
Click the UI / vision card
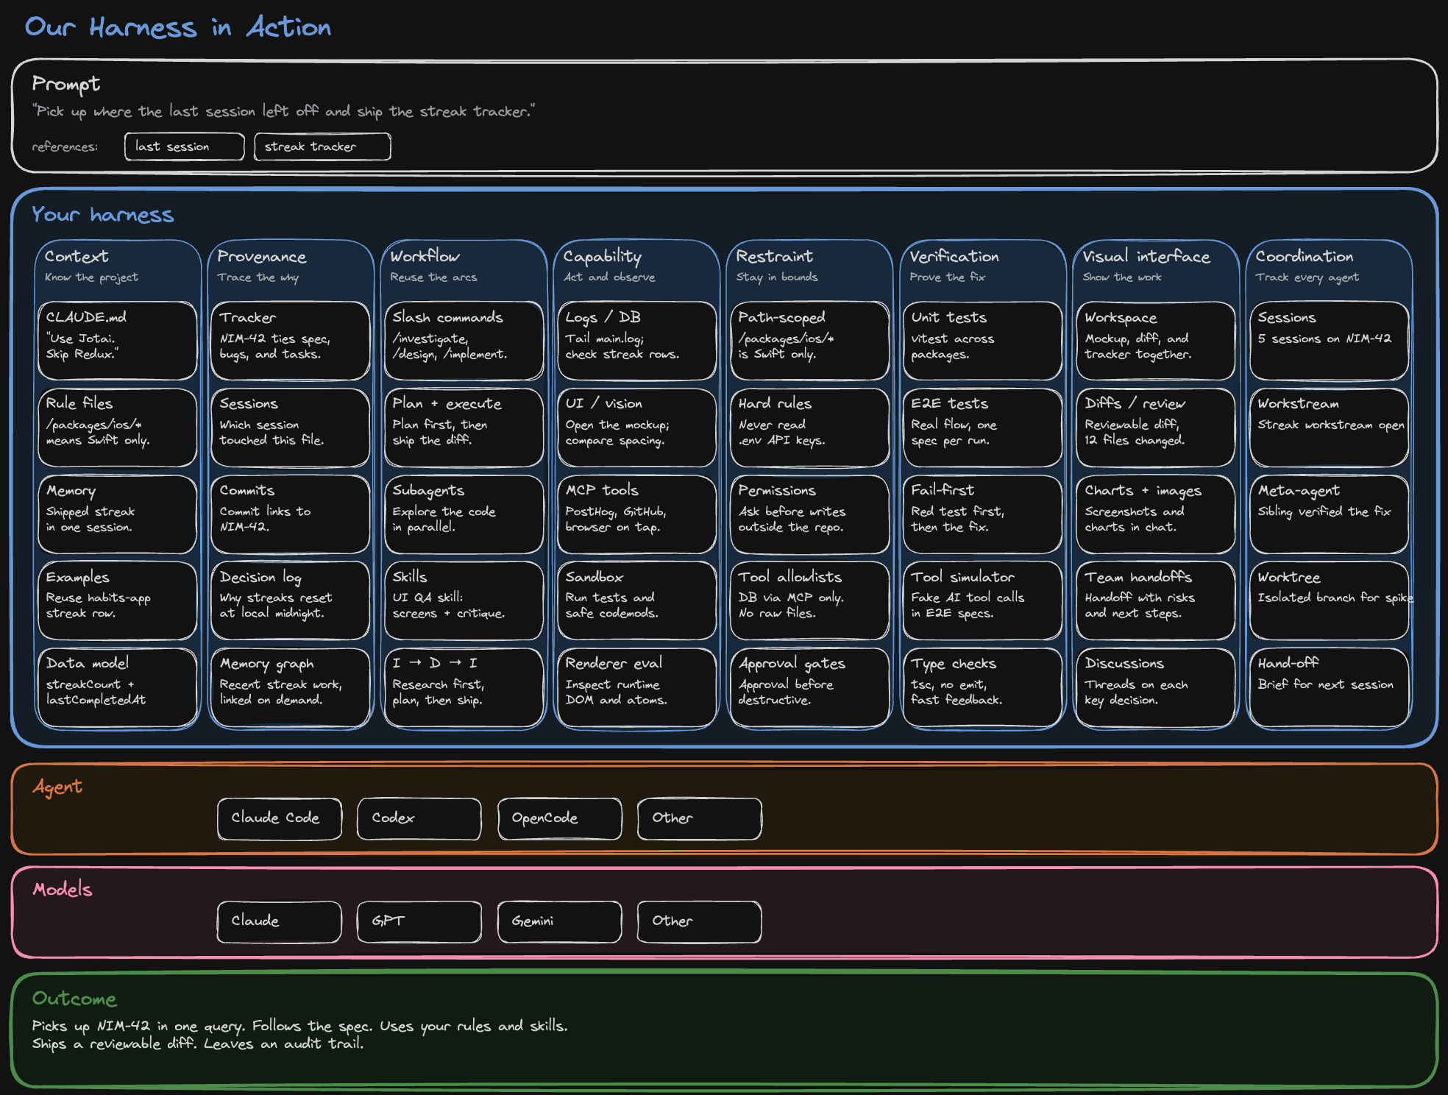(637, 428)
